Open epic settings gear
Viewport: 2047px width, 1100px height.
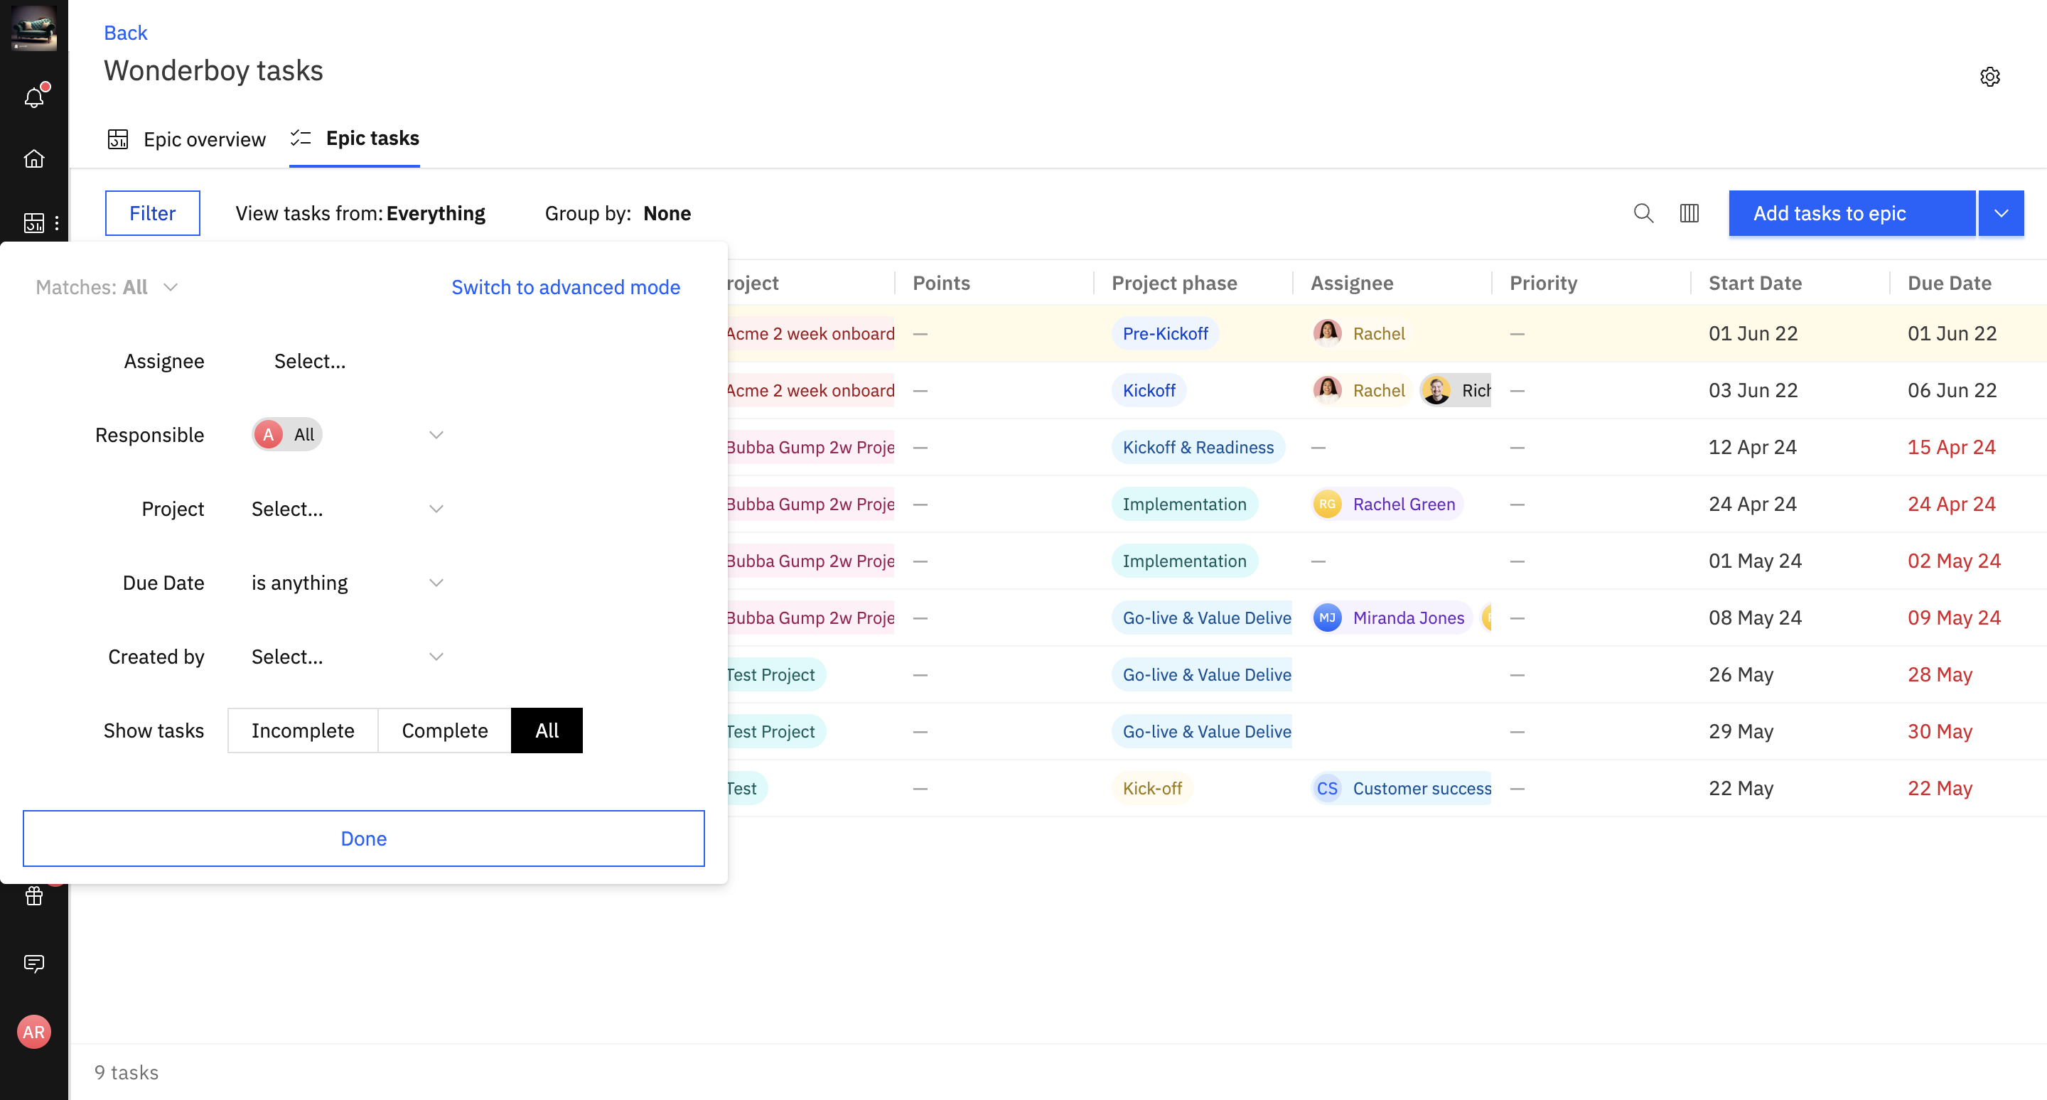pos(1989,77)
